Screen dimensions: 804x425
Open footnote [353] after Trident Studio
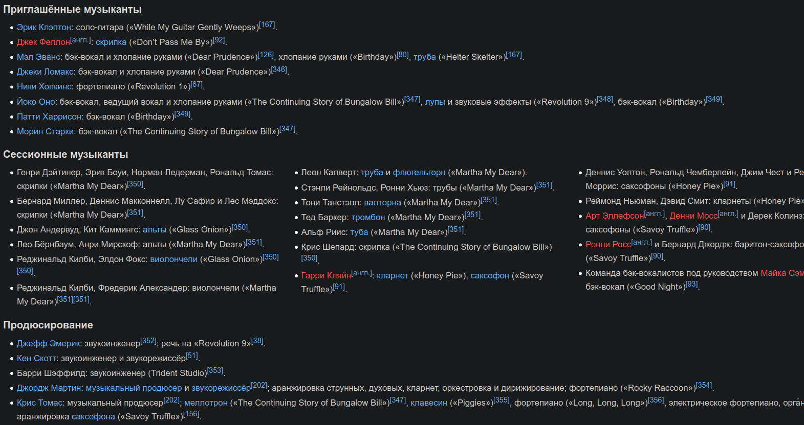point(215,371)
